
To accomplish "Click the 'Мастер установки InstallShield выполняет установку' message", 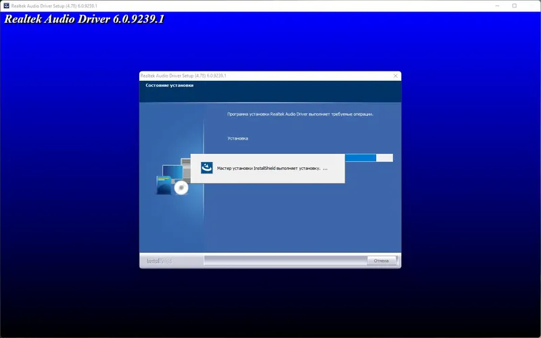I will 272,168.
